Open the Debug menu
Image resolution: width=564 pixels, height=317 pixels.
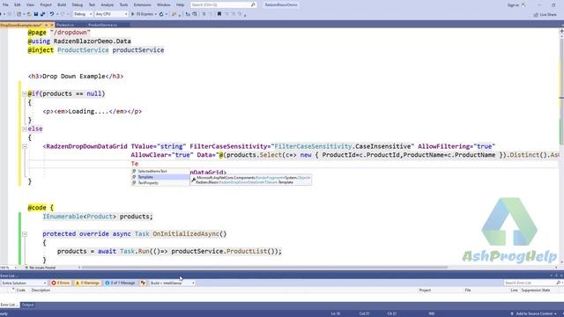(77, 4)
